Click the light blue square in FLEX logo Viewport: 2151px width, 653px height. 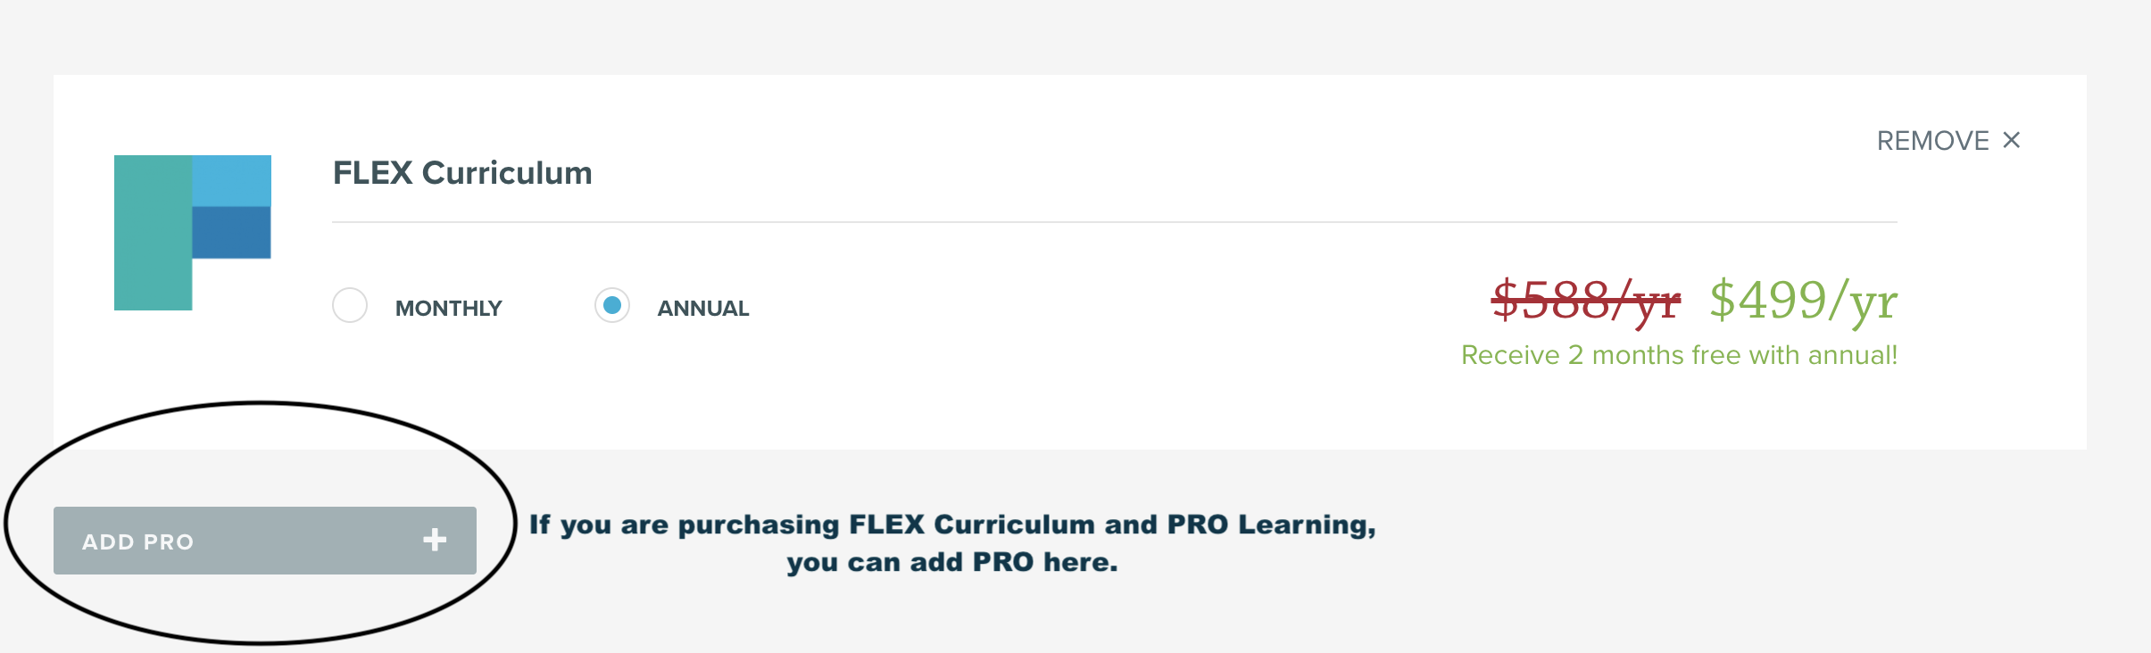(231, 181)
